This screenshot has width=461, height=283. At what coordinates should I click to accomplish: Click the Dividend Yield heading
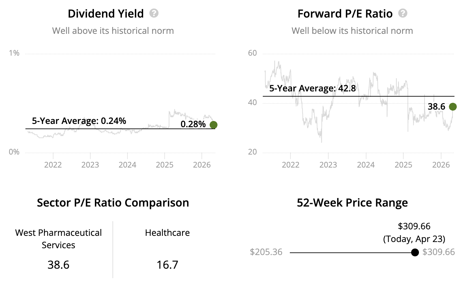click(x=106, y=14)
